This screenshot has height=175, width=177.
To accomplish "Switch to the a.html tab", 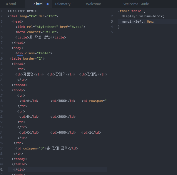I will coord(11,4).
